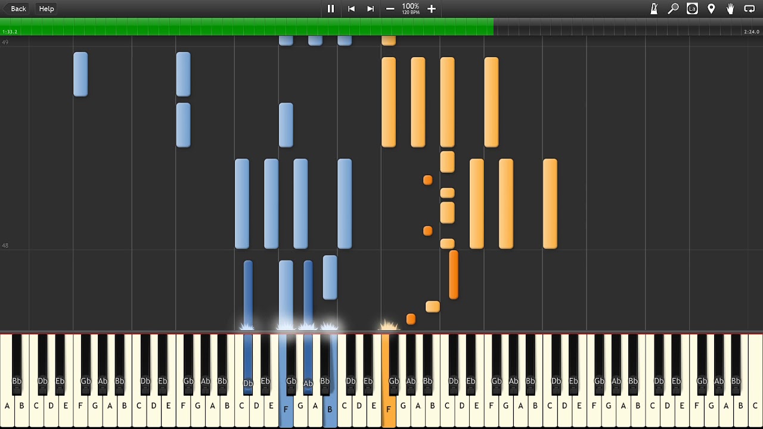Viewport: 763px width, 429px height.
Task: Open the magnifier zoom tool
Action: click(673, 8)
